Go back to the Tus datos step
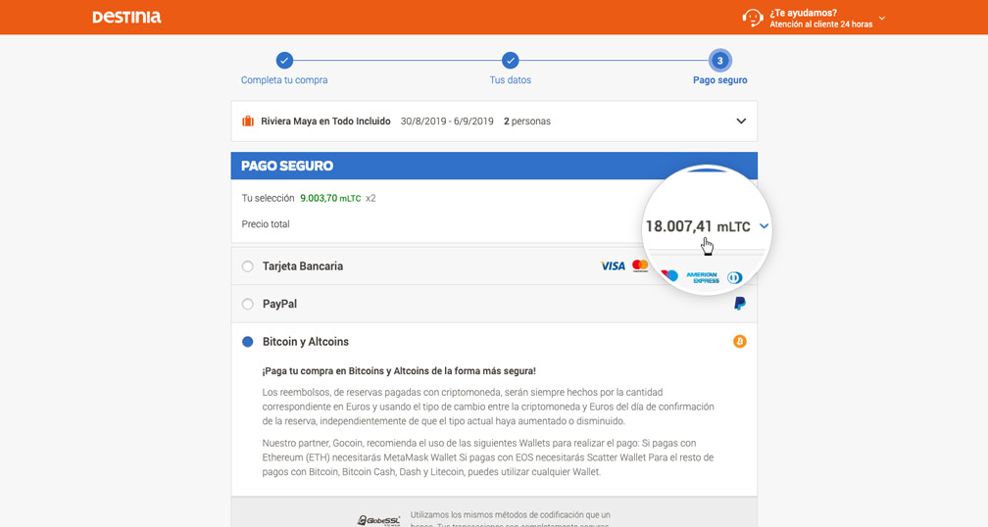Viewport: 988px width, 527px height. pyautogui.click(x=511, y=80)
